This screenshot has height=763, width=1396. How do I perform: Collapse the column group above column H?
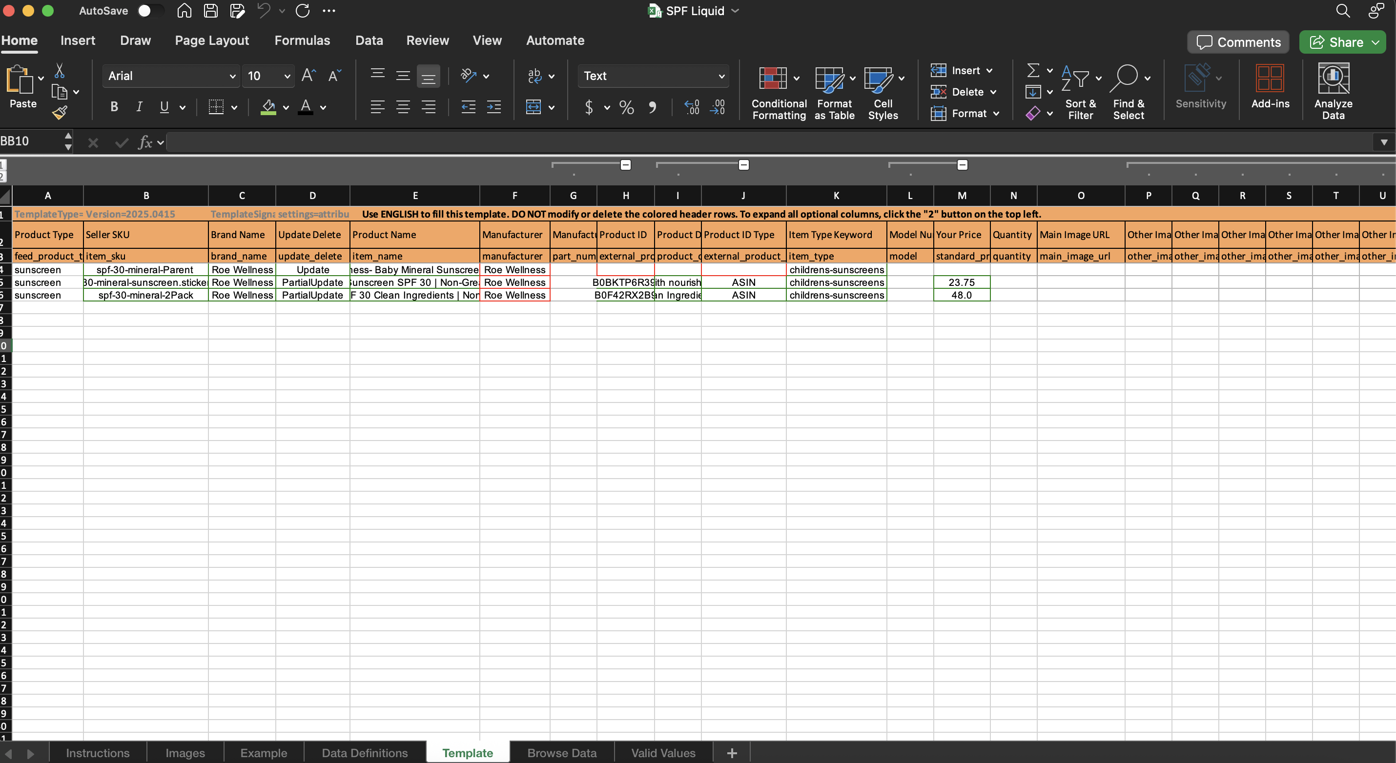(625, 164)
